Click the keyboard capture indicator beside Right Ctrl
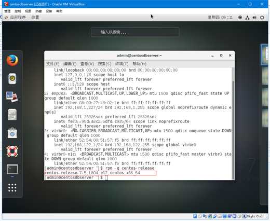Viewport: 270px width, 221px height. (244, 216)
